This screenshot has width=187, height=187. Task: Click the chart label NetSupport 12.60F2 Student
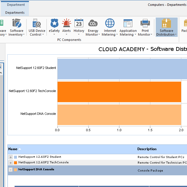pyautogui.click(x=36, y=68)
